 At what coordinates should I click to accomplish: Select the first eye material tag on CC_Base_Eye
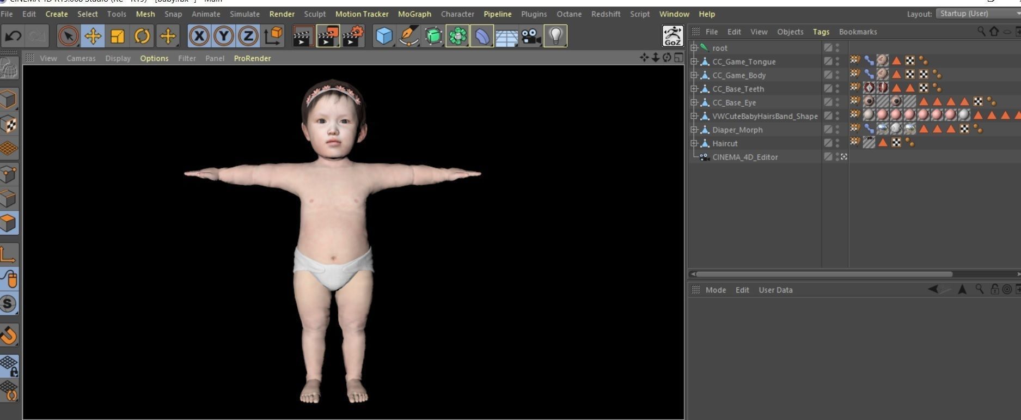coord(869,102)
